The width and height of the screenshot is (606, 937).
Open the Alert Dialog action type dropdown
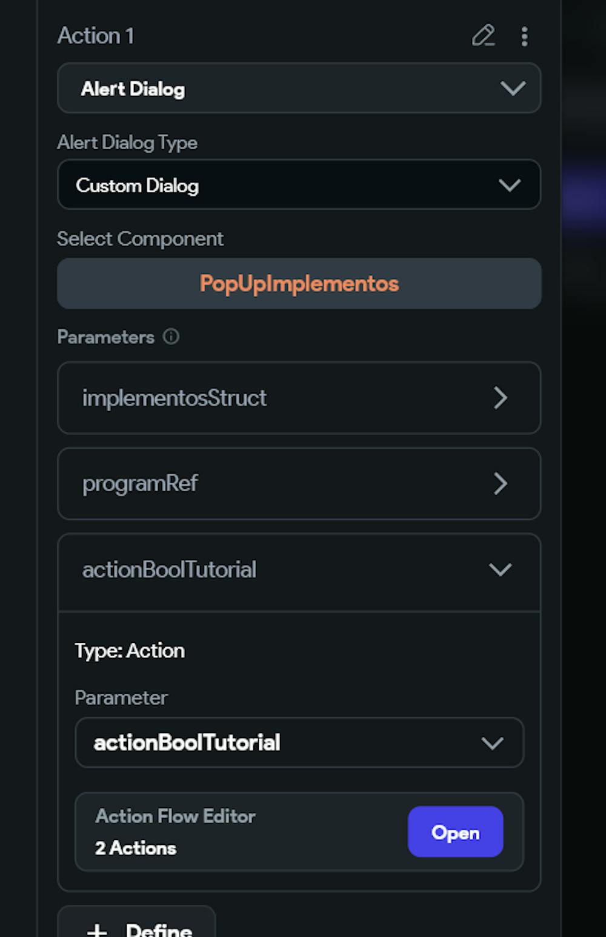pyautogui.click(x=299, y=89)
